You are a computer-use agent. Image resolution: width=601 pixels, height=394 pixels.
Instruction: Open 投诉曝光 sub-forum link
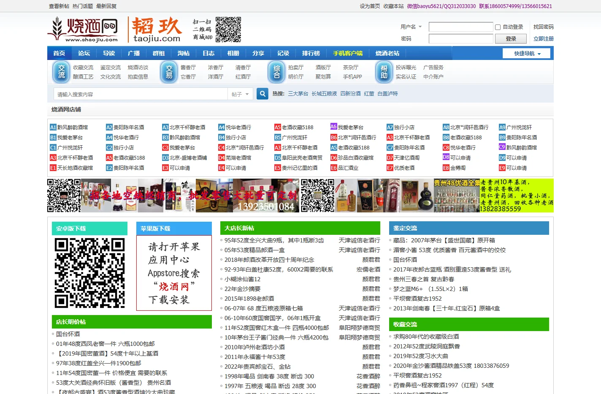406,68
